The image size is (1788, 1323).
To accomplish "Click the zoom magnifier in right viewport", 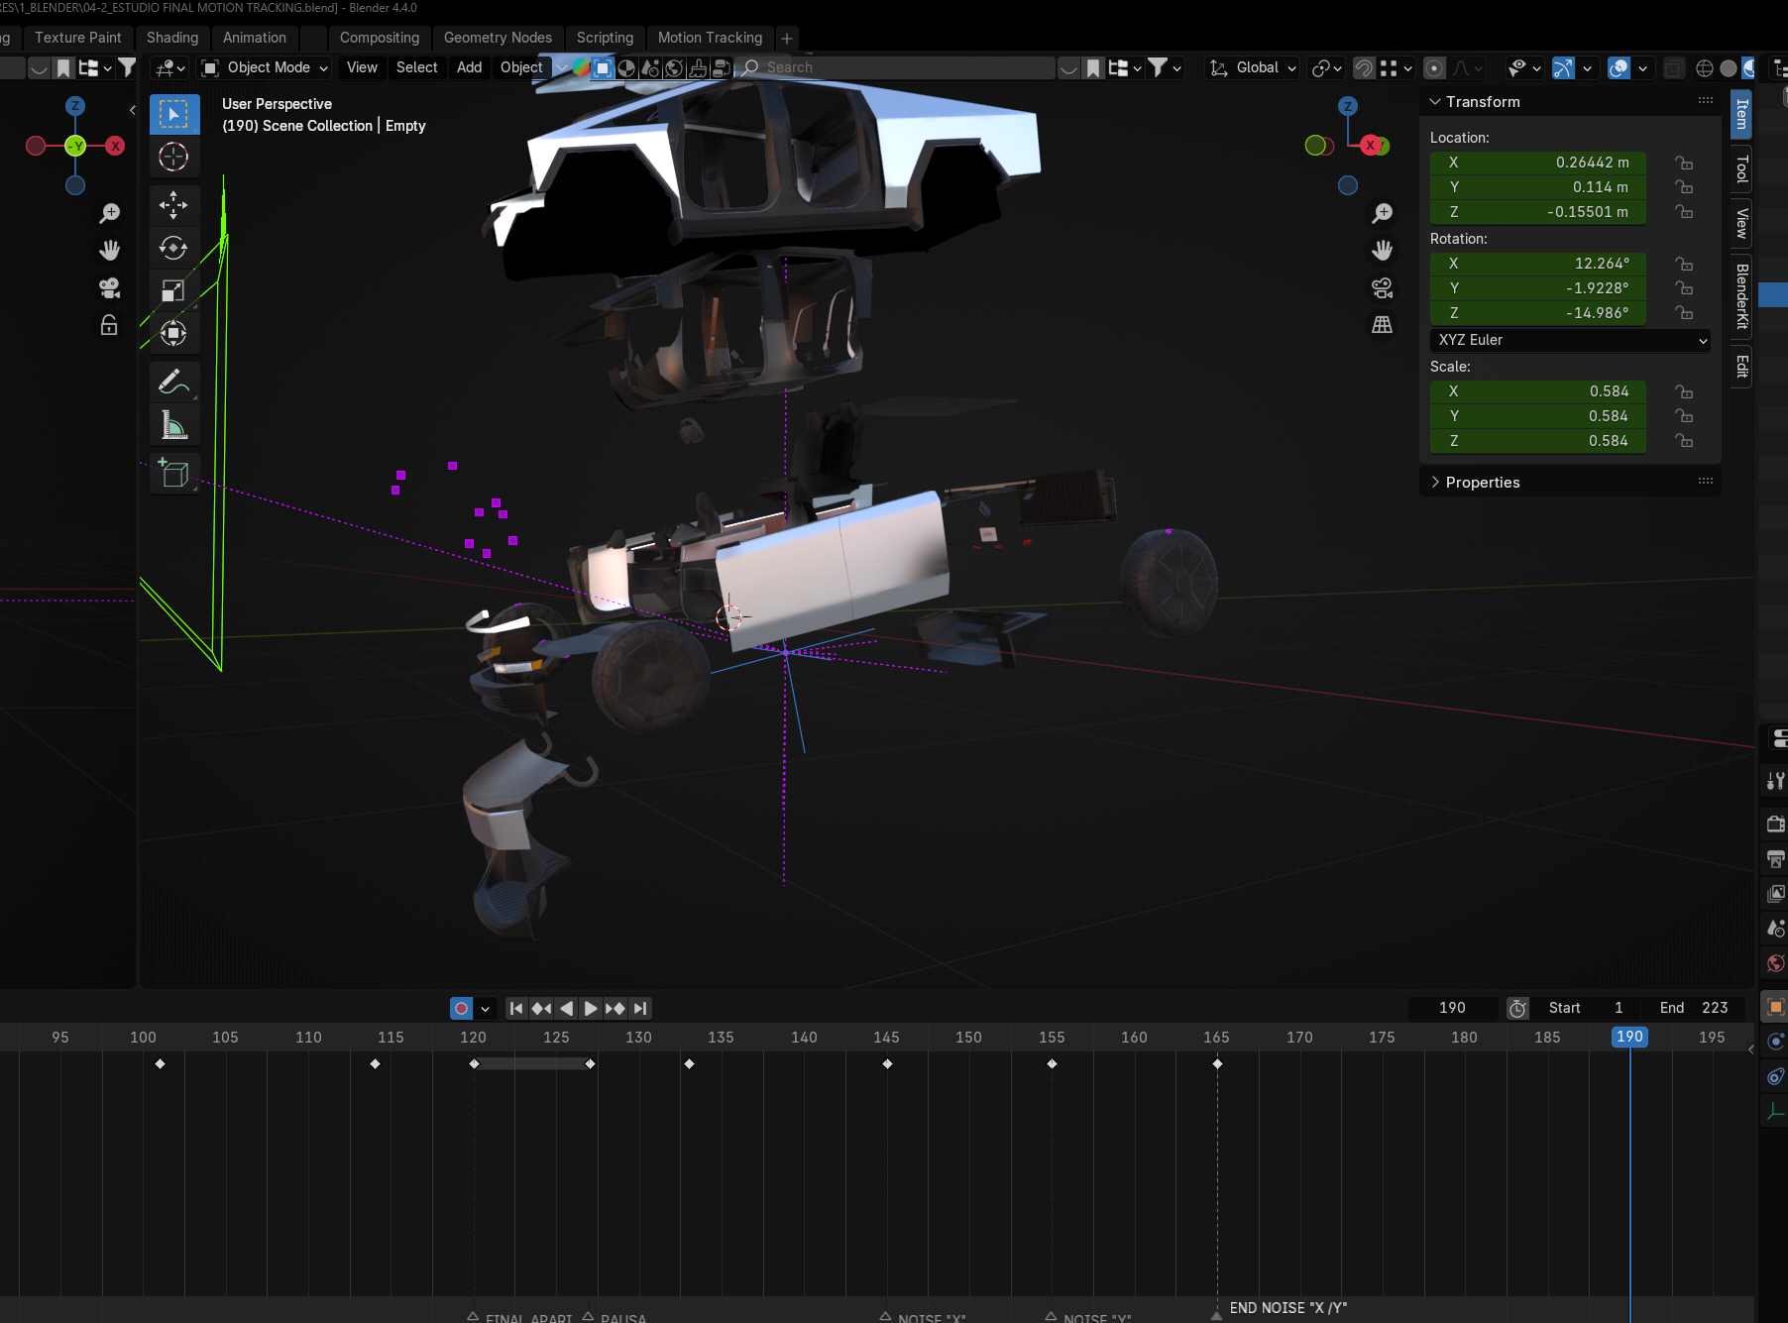I will tap(1382, 213).
